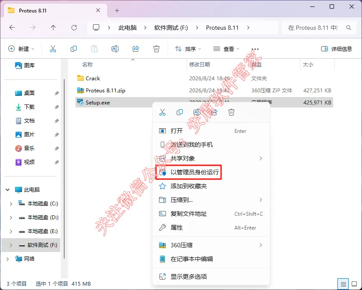The width and height of the screenshot is (362, 290).
Task: Open the 360压缩 submenu
Action: [211, 245]
